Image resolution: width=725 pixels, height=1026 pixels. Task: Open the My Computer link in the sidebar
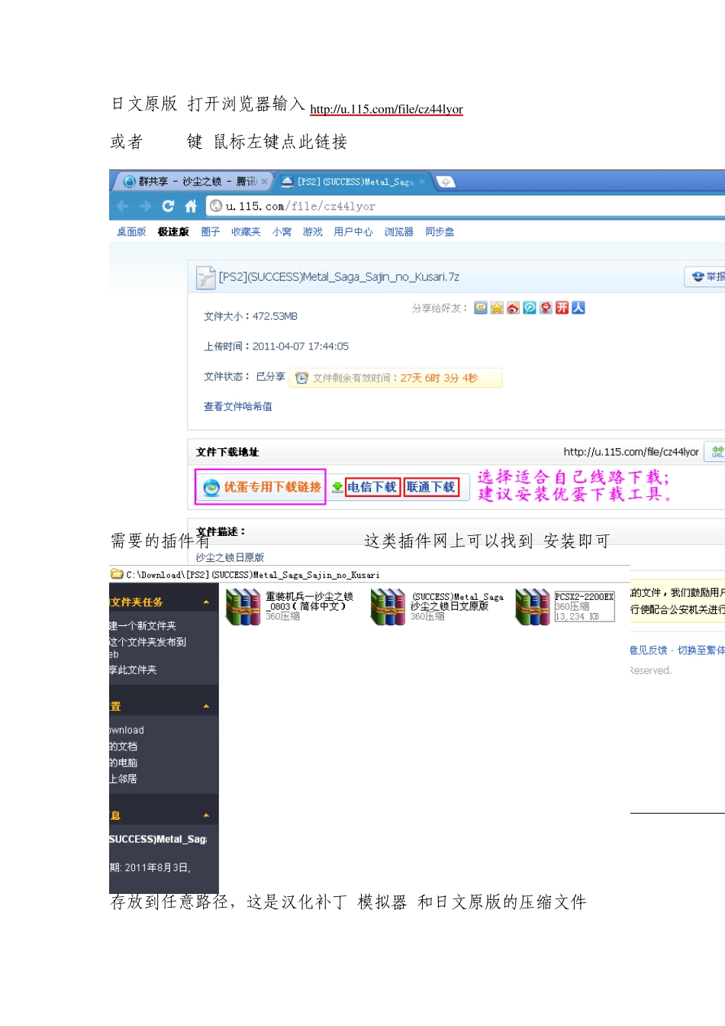pos(124,763)
